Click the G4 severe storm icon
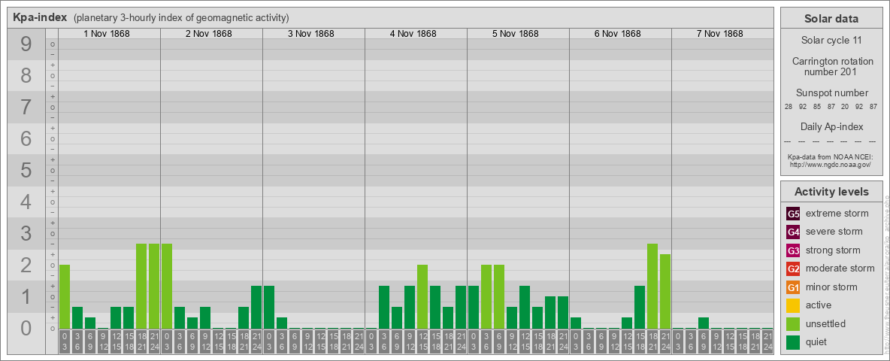This screenshot has width=890, height=361. pos(793,232)
